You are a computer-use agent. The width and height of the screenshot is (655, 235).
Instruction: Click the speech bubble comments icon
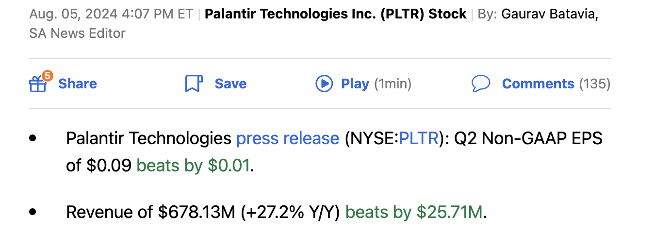pos(480,84)
